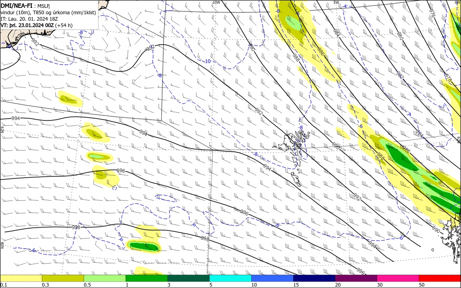Click the olive 0.3 legend color swatch
This screenshot has height=288, width=461.
point(63,278)
